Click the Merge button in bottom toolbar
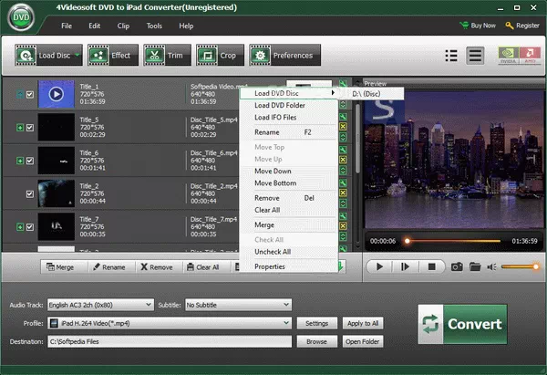This screenshot has width=547, height=375. click(x=60, y=267)
